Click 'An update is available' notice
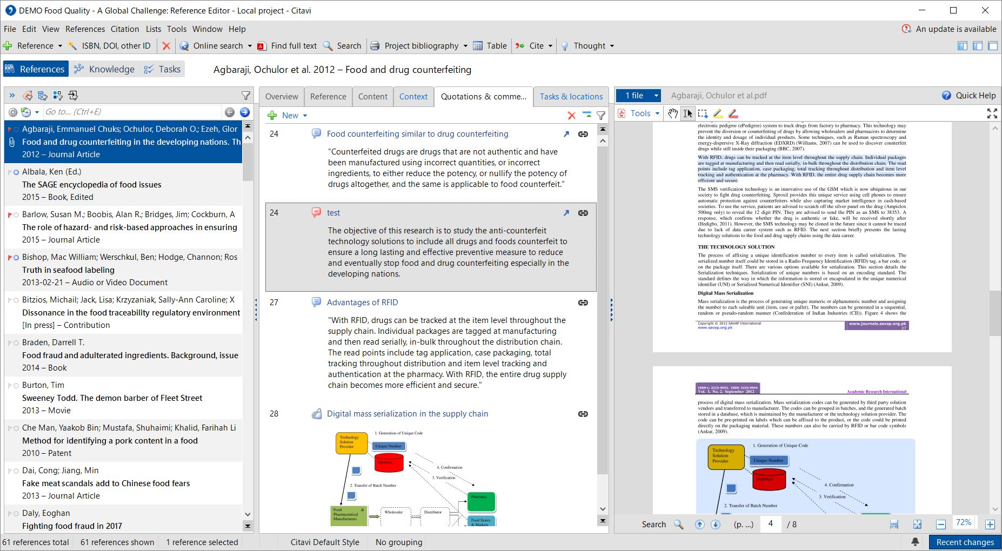Viewport: 1002px width, 551px height. 950,29
